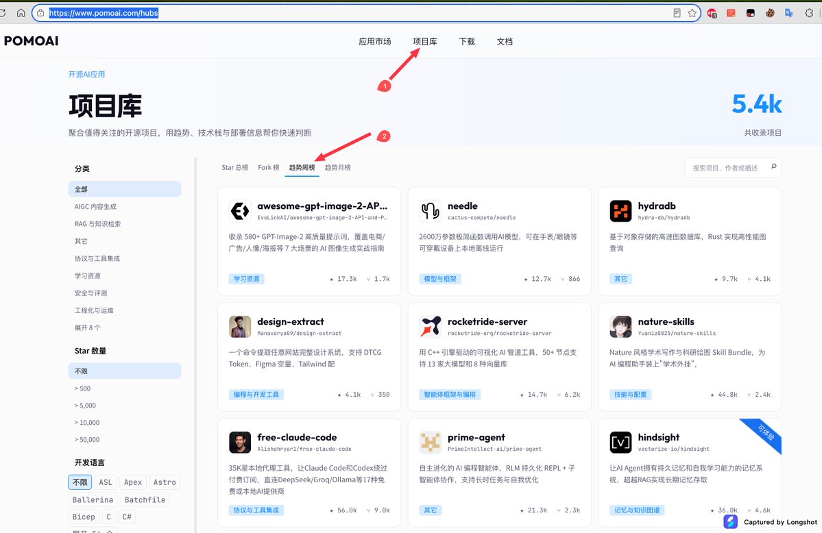Toggle the Apex language chip

coord(132,482)
